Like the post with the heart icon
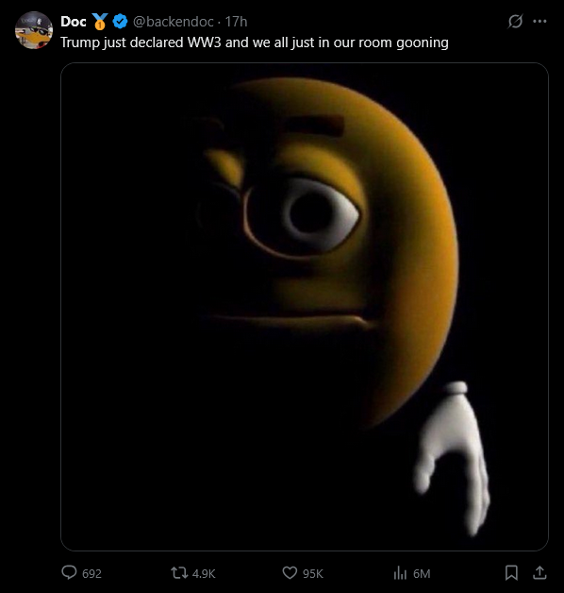 290,572
